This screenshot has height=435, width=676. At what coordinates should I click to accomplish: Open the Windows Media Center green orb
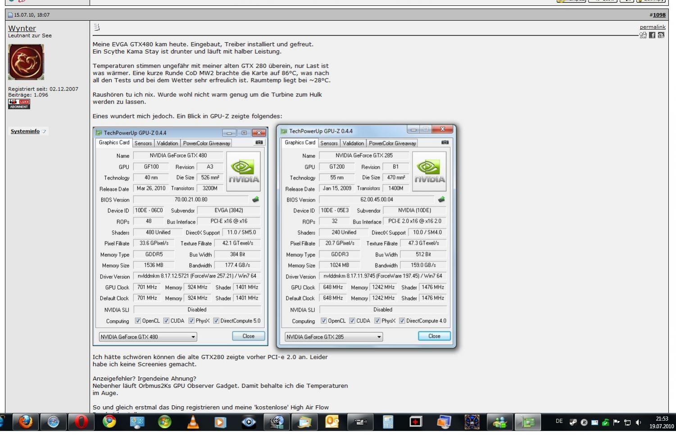pos(165,422)
